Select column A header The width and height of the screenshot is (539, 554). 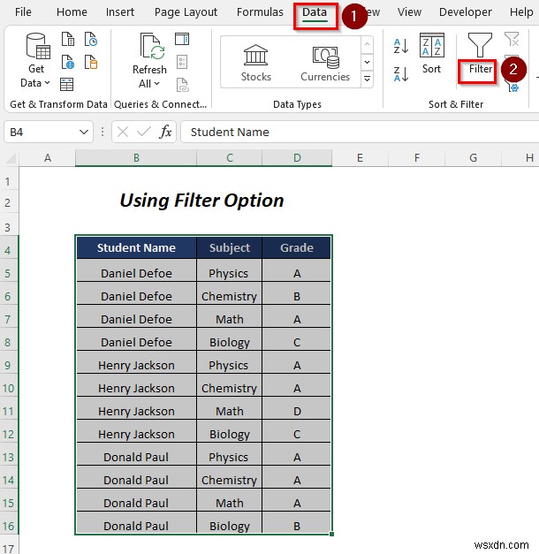click(48, 158)
